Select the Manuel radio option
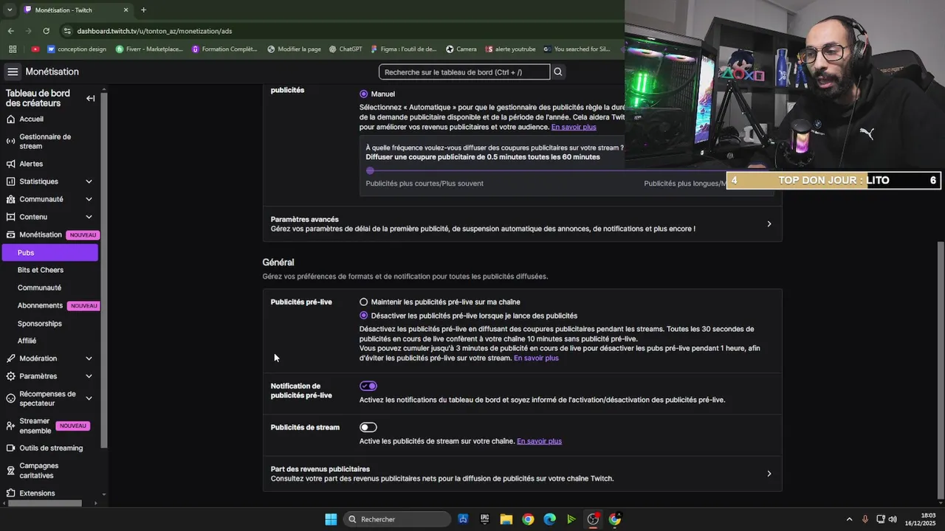 click(x=363, y=94)
